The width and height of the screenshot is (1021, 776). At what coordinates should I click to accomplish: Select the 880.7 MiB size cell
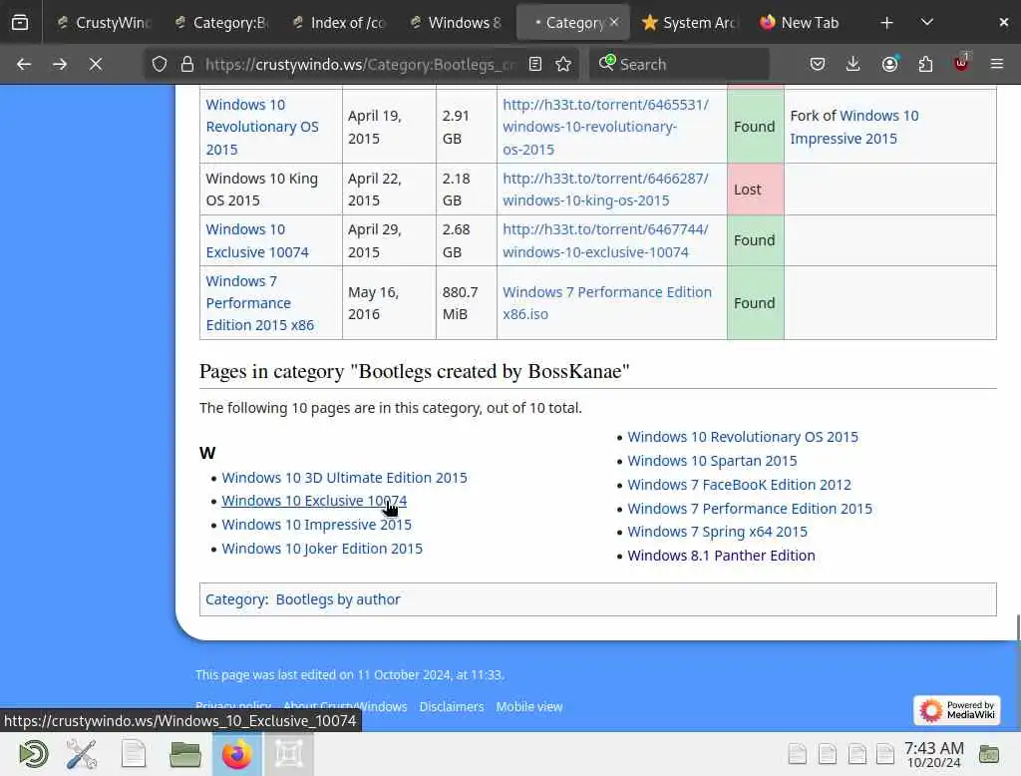(467, 303)
